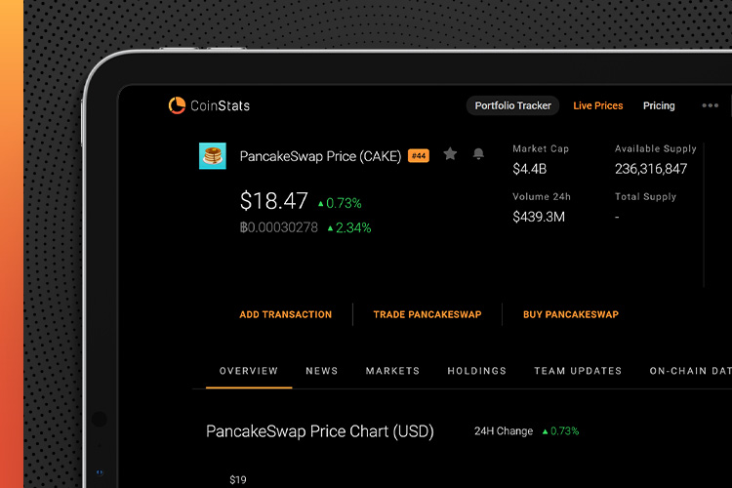Click the Available Supply 236,316,847 value

[651, 169]
